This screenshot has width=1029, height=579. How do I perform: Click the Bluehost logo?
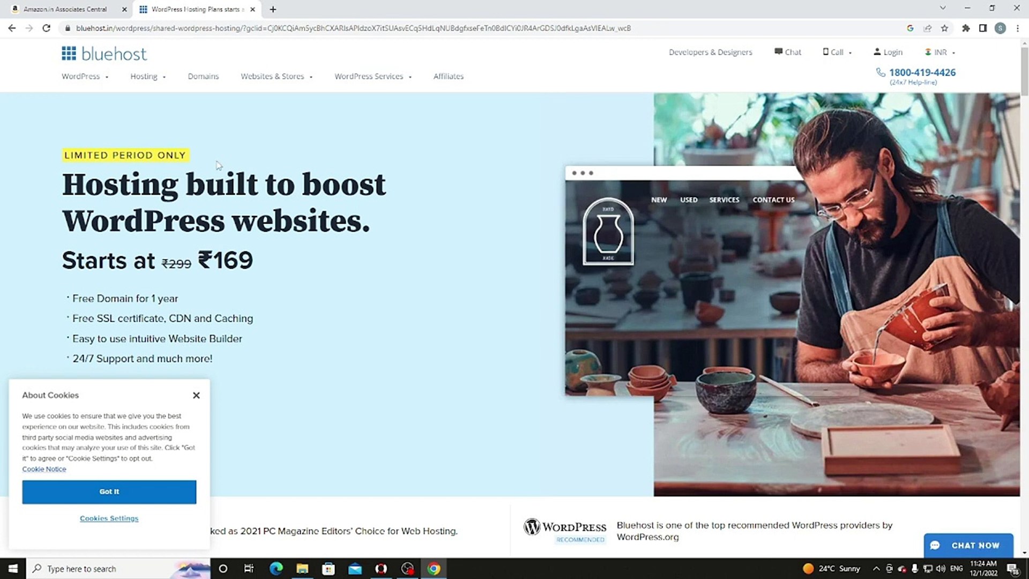click(x=105, y=53)
